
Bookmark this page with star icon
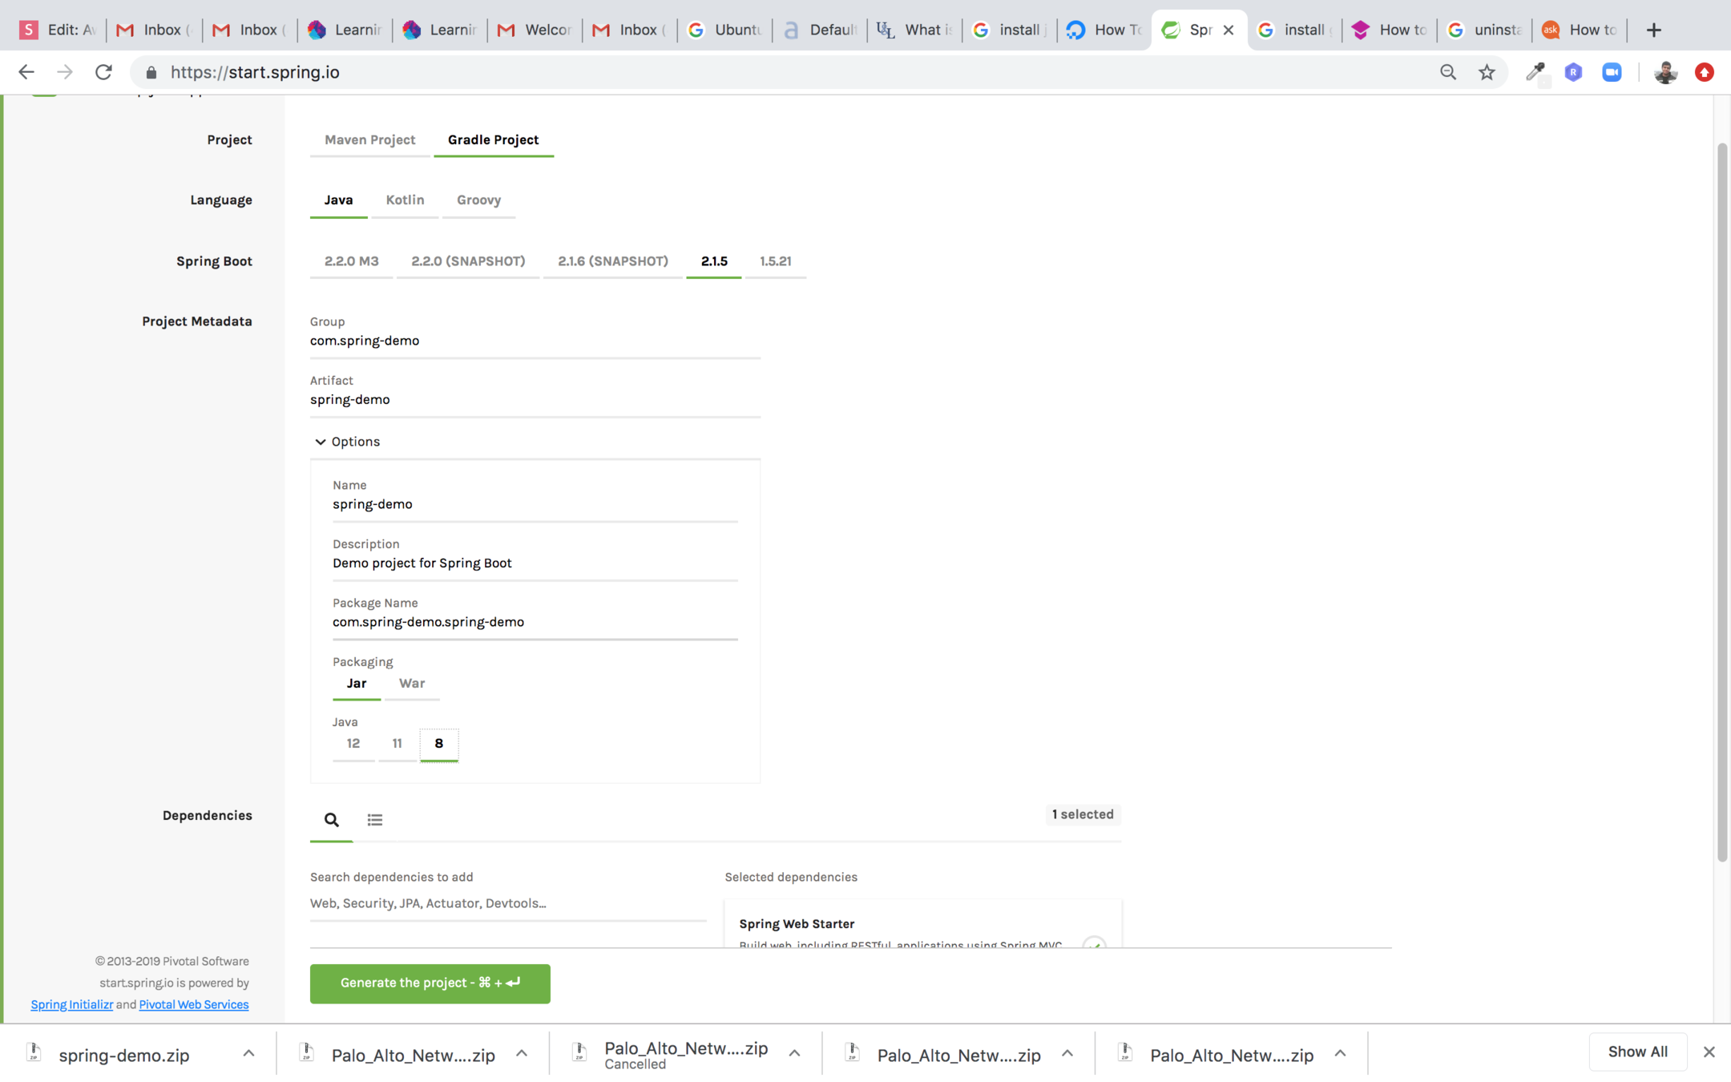tap(1487, 72)
